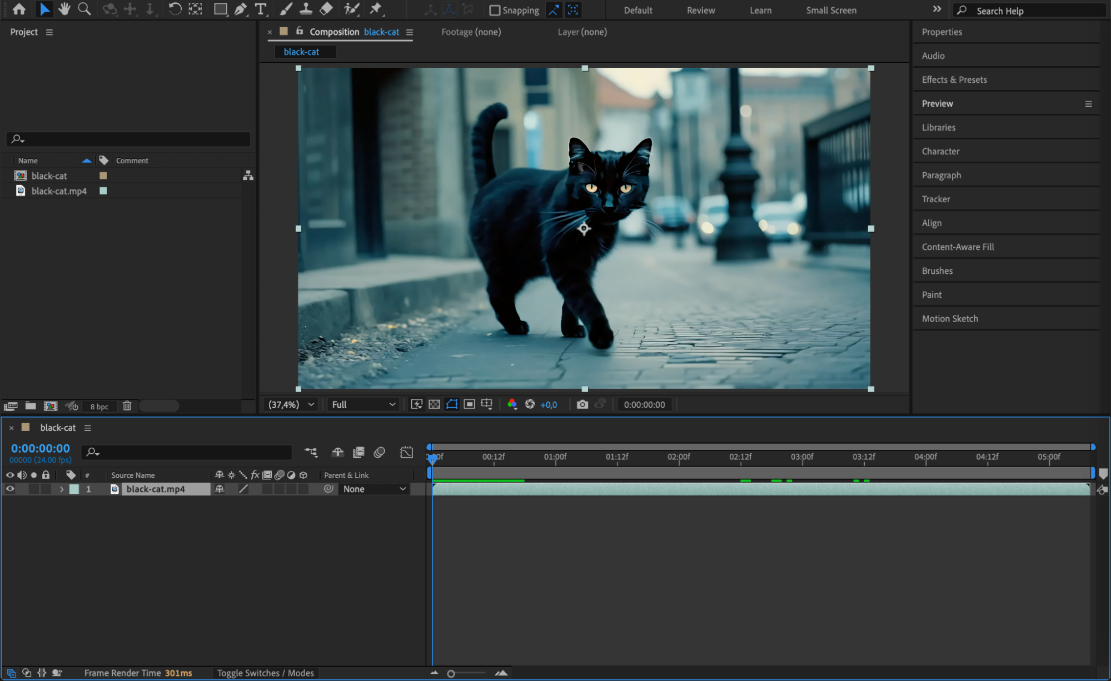The height and width of the screenshot is (681, 1111).
Task: Open the Effects & Presets panel
Action: click(954, 79)
